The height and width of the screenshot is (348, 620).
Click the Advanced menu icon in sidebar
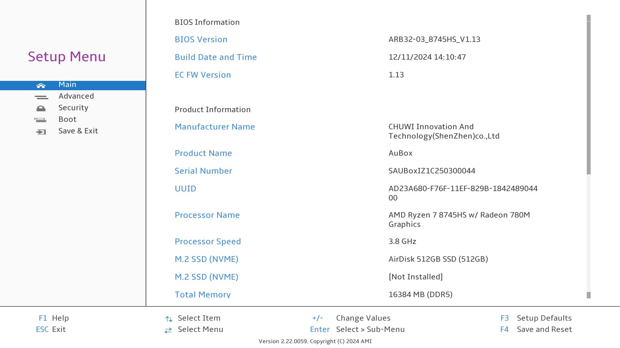[41, 97]
